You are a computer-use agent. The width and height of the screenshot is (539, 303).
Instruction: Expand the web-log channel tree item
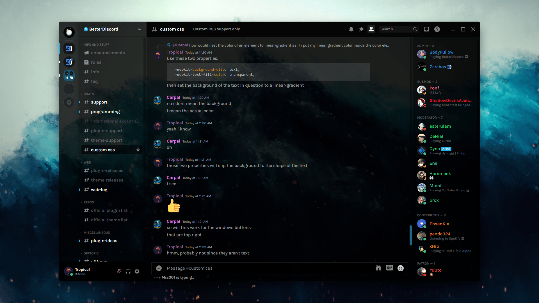pos(80,189)
